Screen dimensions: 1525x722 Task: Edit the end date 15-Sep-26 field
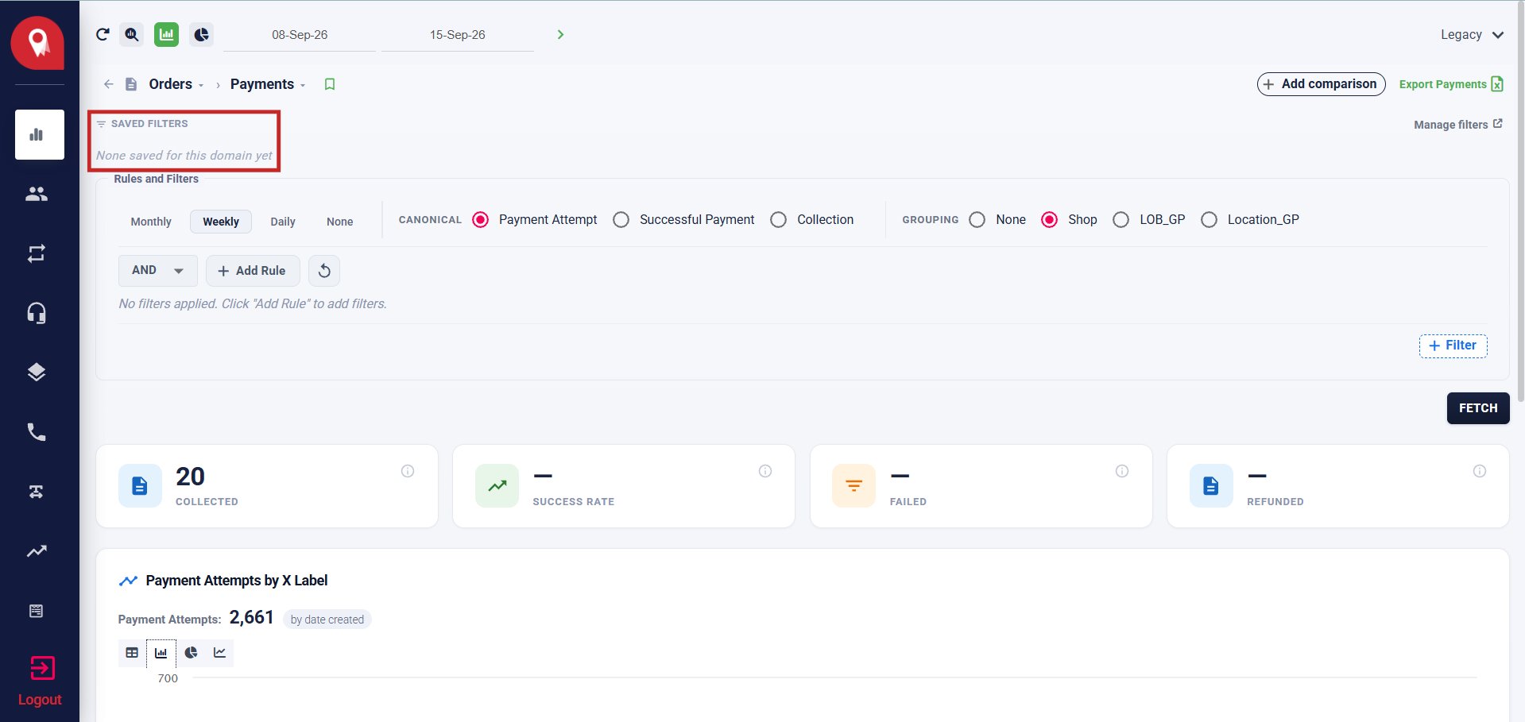[x=458, y=35]
